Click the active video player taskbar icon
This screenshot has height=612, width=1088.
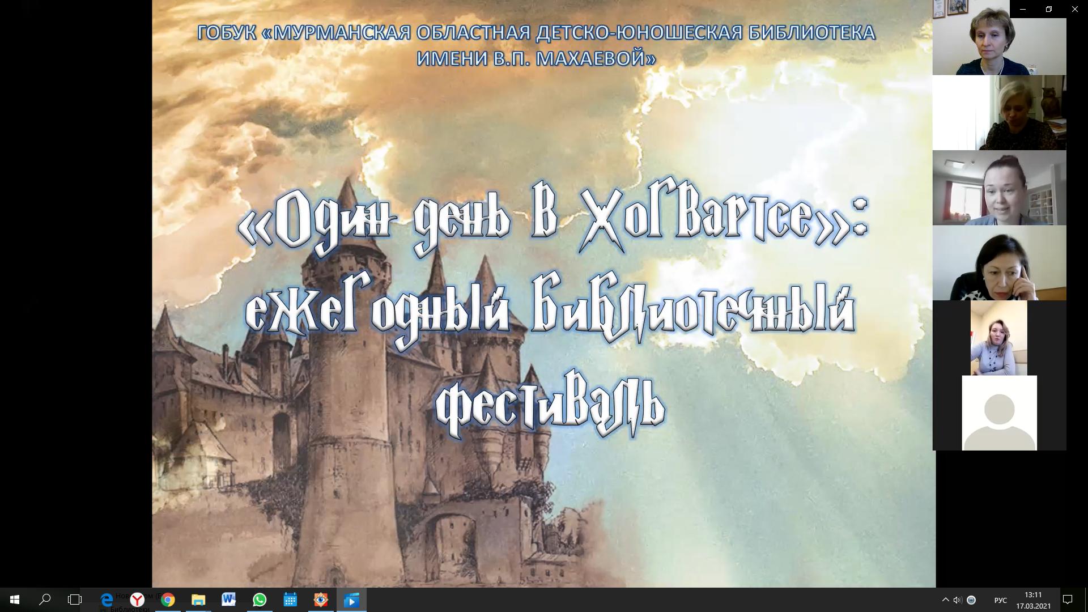pos(351,600)
